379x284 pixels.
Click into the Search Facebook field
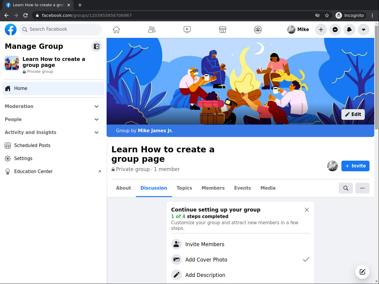click(60, 30)
